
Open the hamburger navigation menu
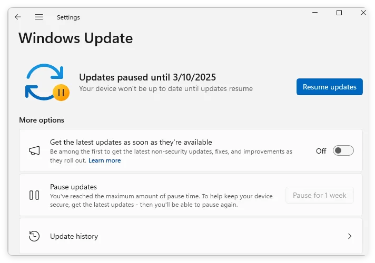(39, 17)
